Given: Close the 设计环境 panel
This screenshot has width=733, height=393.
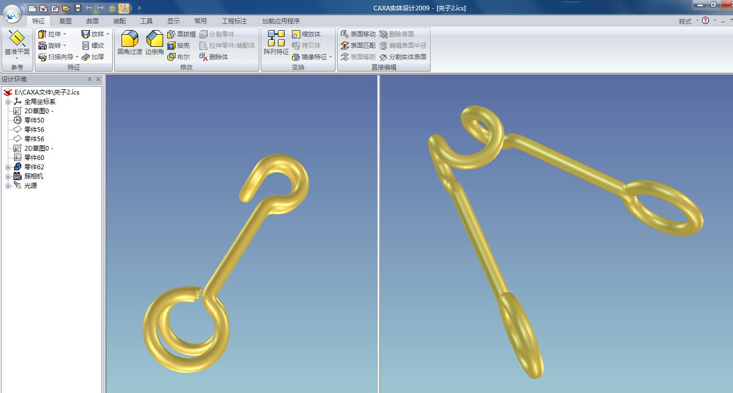Looking at the screenshot, I should 98,79.
